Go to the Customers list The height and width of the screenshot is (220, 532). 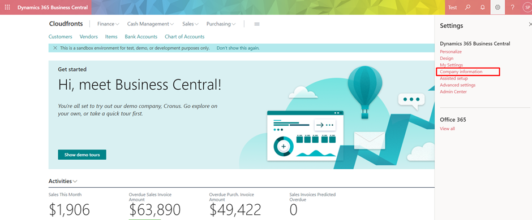pyautogui.click(x=61, y=37)
